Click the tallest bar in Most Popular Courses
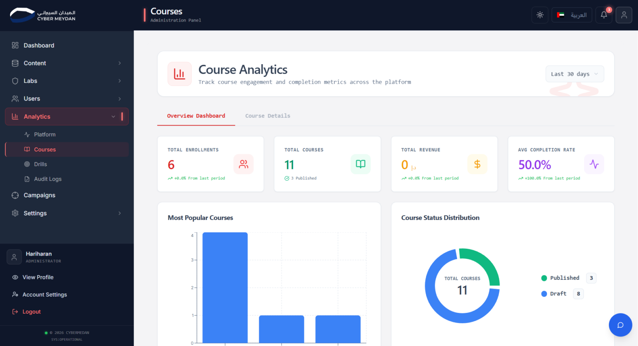Screen dimensions: 638x346 (x=225, y=287)
